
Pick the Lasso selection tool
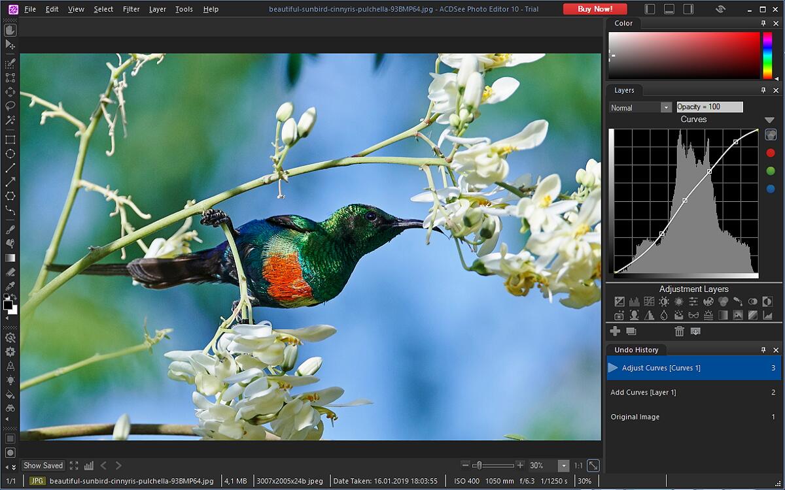pos(10,106)
